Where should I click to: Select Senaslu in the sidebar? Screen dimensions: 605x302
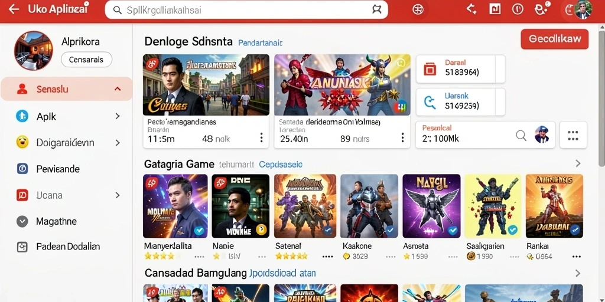click(x=66, y=89)
